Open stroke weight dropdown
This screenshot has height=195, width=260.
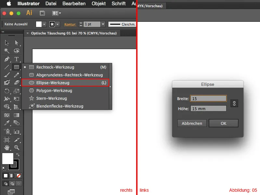click(103, 24)
